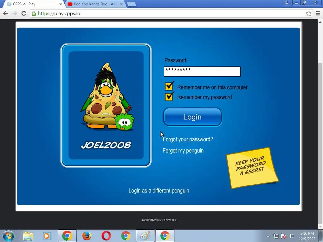The width and height of the screenshot is (323, 242).
Task: Click the copyright 2016-2022 CPPS.IO footer text
Action: [x=159, y=220]
